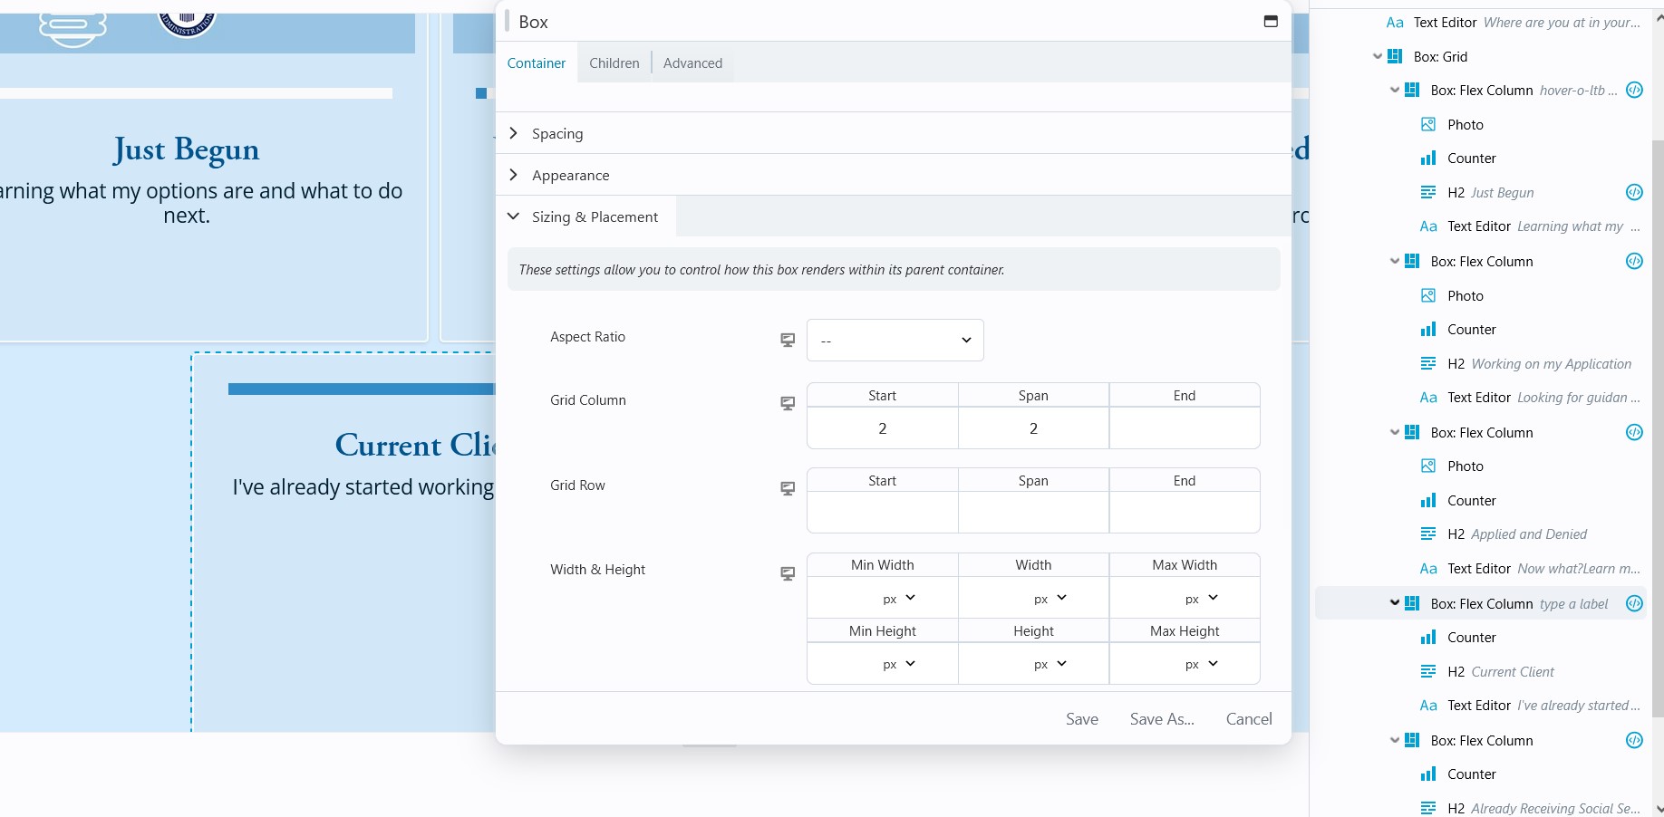Click the code icon on 'type a label' Flex Column
The width and height of the screenshot is (1664, 817).
point(1634,603)
